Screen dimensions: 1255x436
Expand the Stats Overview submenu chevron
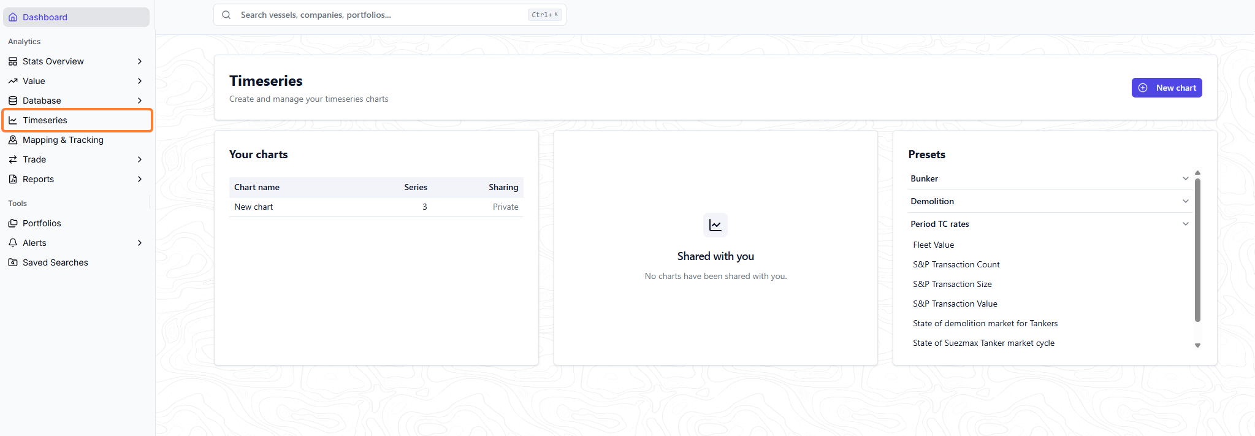[x=140, y=61]
